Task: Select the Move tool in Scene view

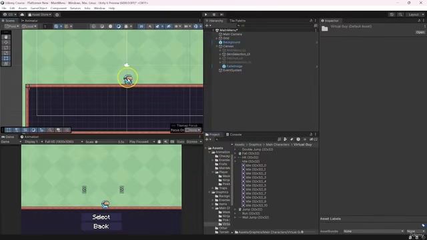Action: click(6, 43)
